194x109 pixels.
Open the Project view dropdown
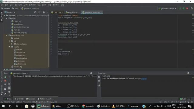(x=10, y=12)
